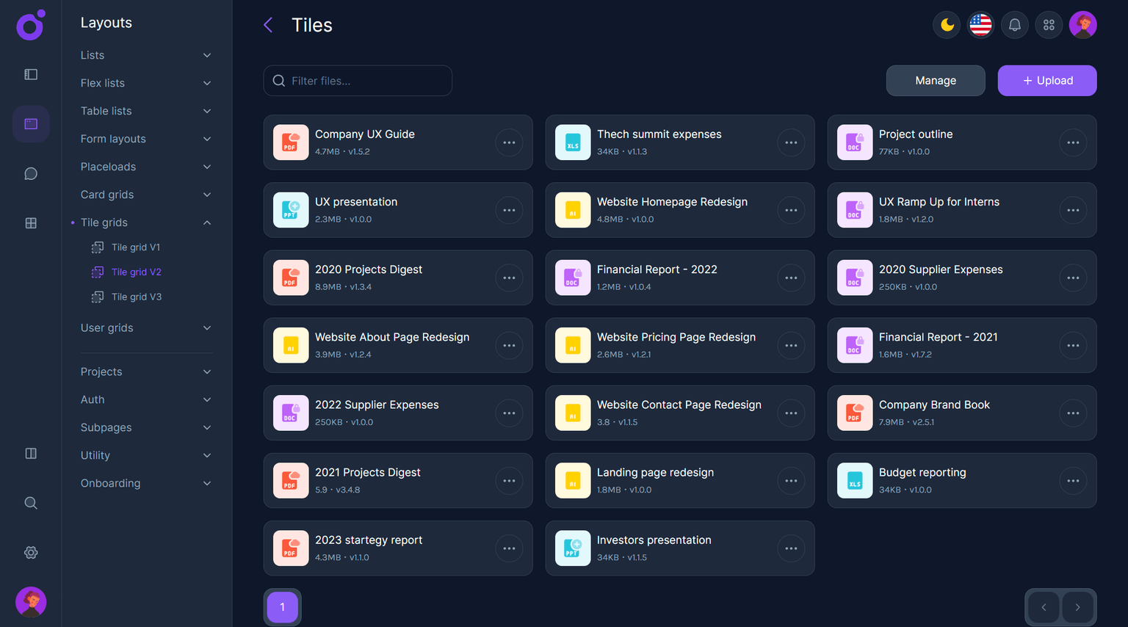Open more options for Budget reporting
The width and height of the screenshot is (1128, 627).
1073,481
